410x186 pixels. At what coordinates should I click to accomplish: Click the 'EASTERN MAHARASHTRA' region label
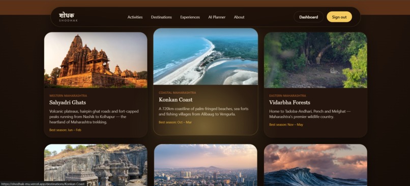point(287,96)
